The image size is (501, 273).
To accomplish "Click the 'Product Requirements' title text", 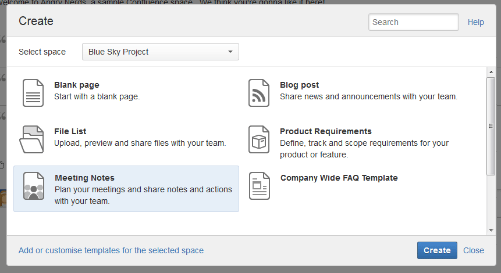I will 326,131.
